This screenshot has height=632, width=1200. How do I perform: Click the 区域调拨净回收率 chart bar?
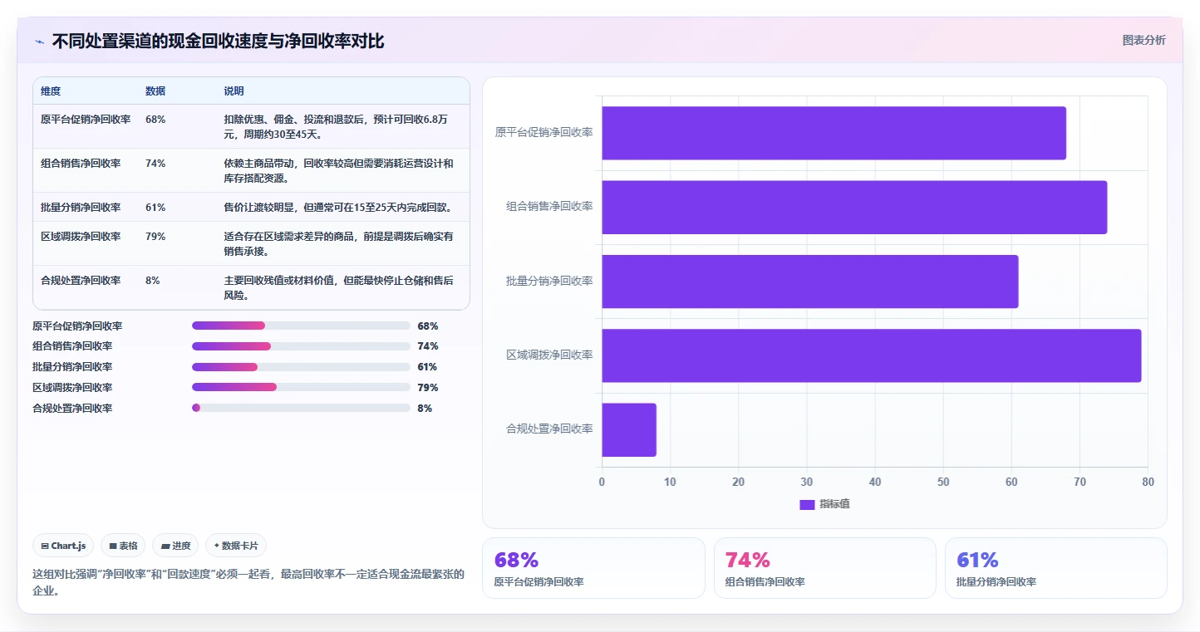click(872, 355)
